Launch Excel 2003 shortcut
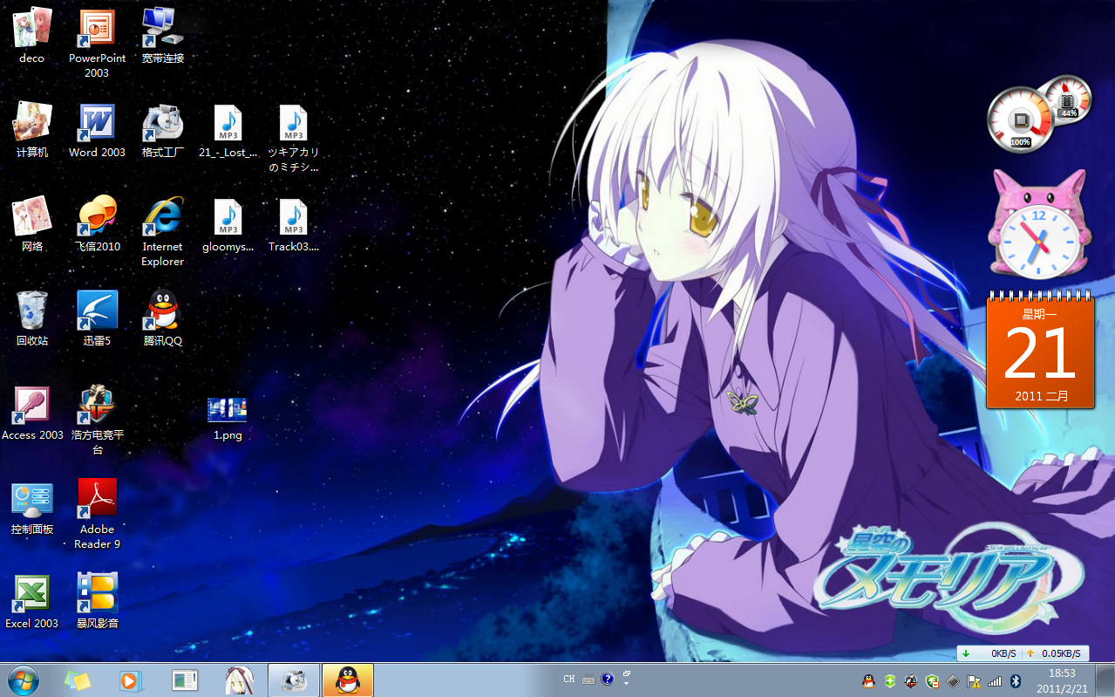 pyautogui.click(x=32, y=600)
